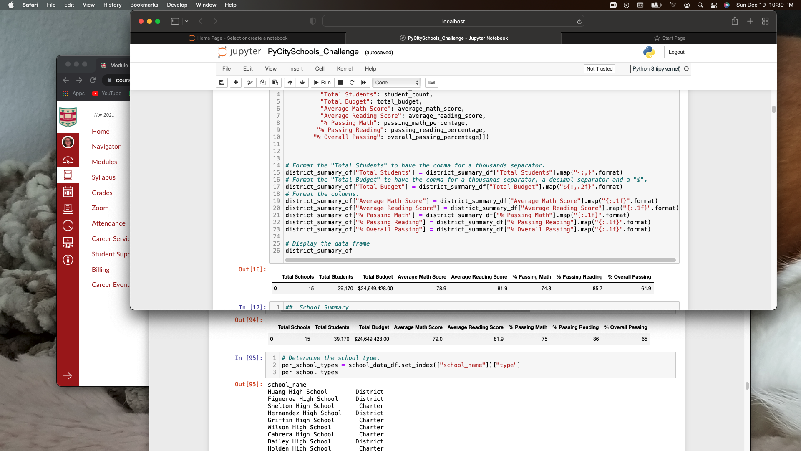Switch to Home Page notebook tab
Viewport: 801px width, 451px height.
click(x=238, y=38)
